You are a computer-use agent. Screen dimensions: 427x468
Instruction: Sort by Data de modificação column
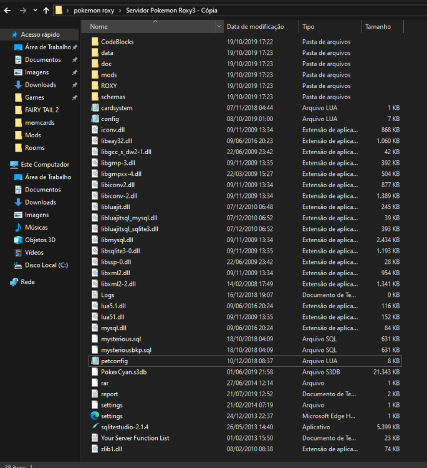pos(255,27)
